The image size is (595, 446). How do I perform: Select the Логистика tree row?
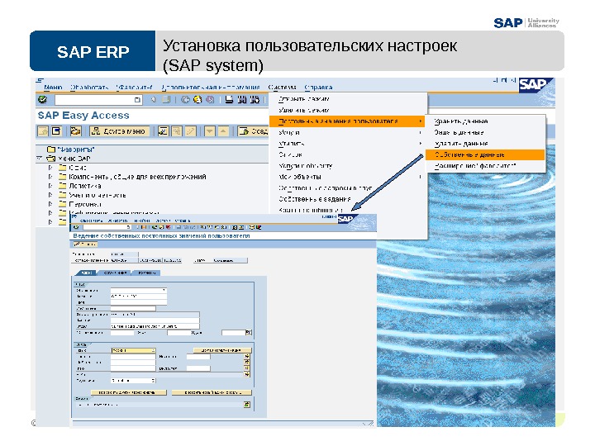click(x=85, y=186)
